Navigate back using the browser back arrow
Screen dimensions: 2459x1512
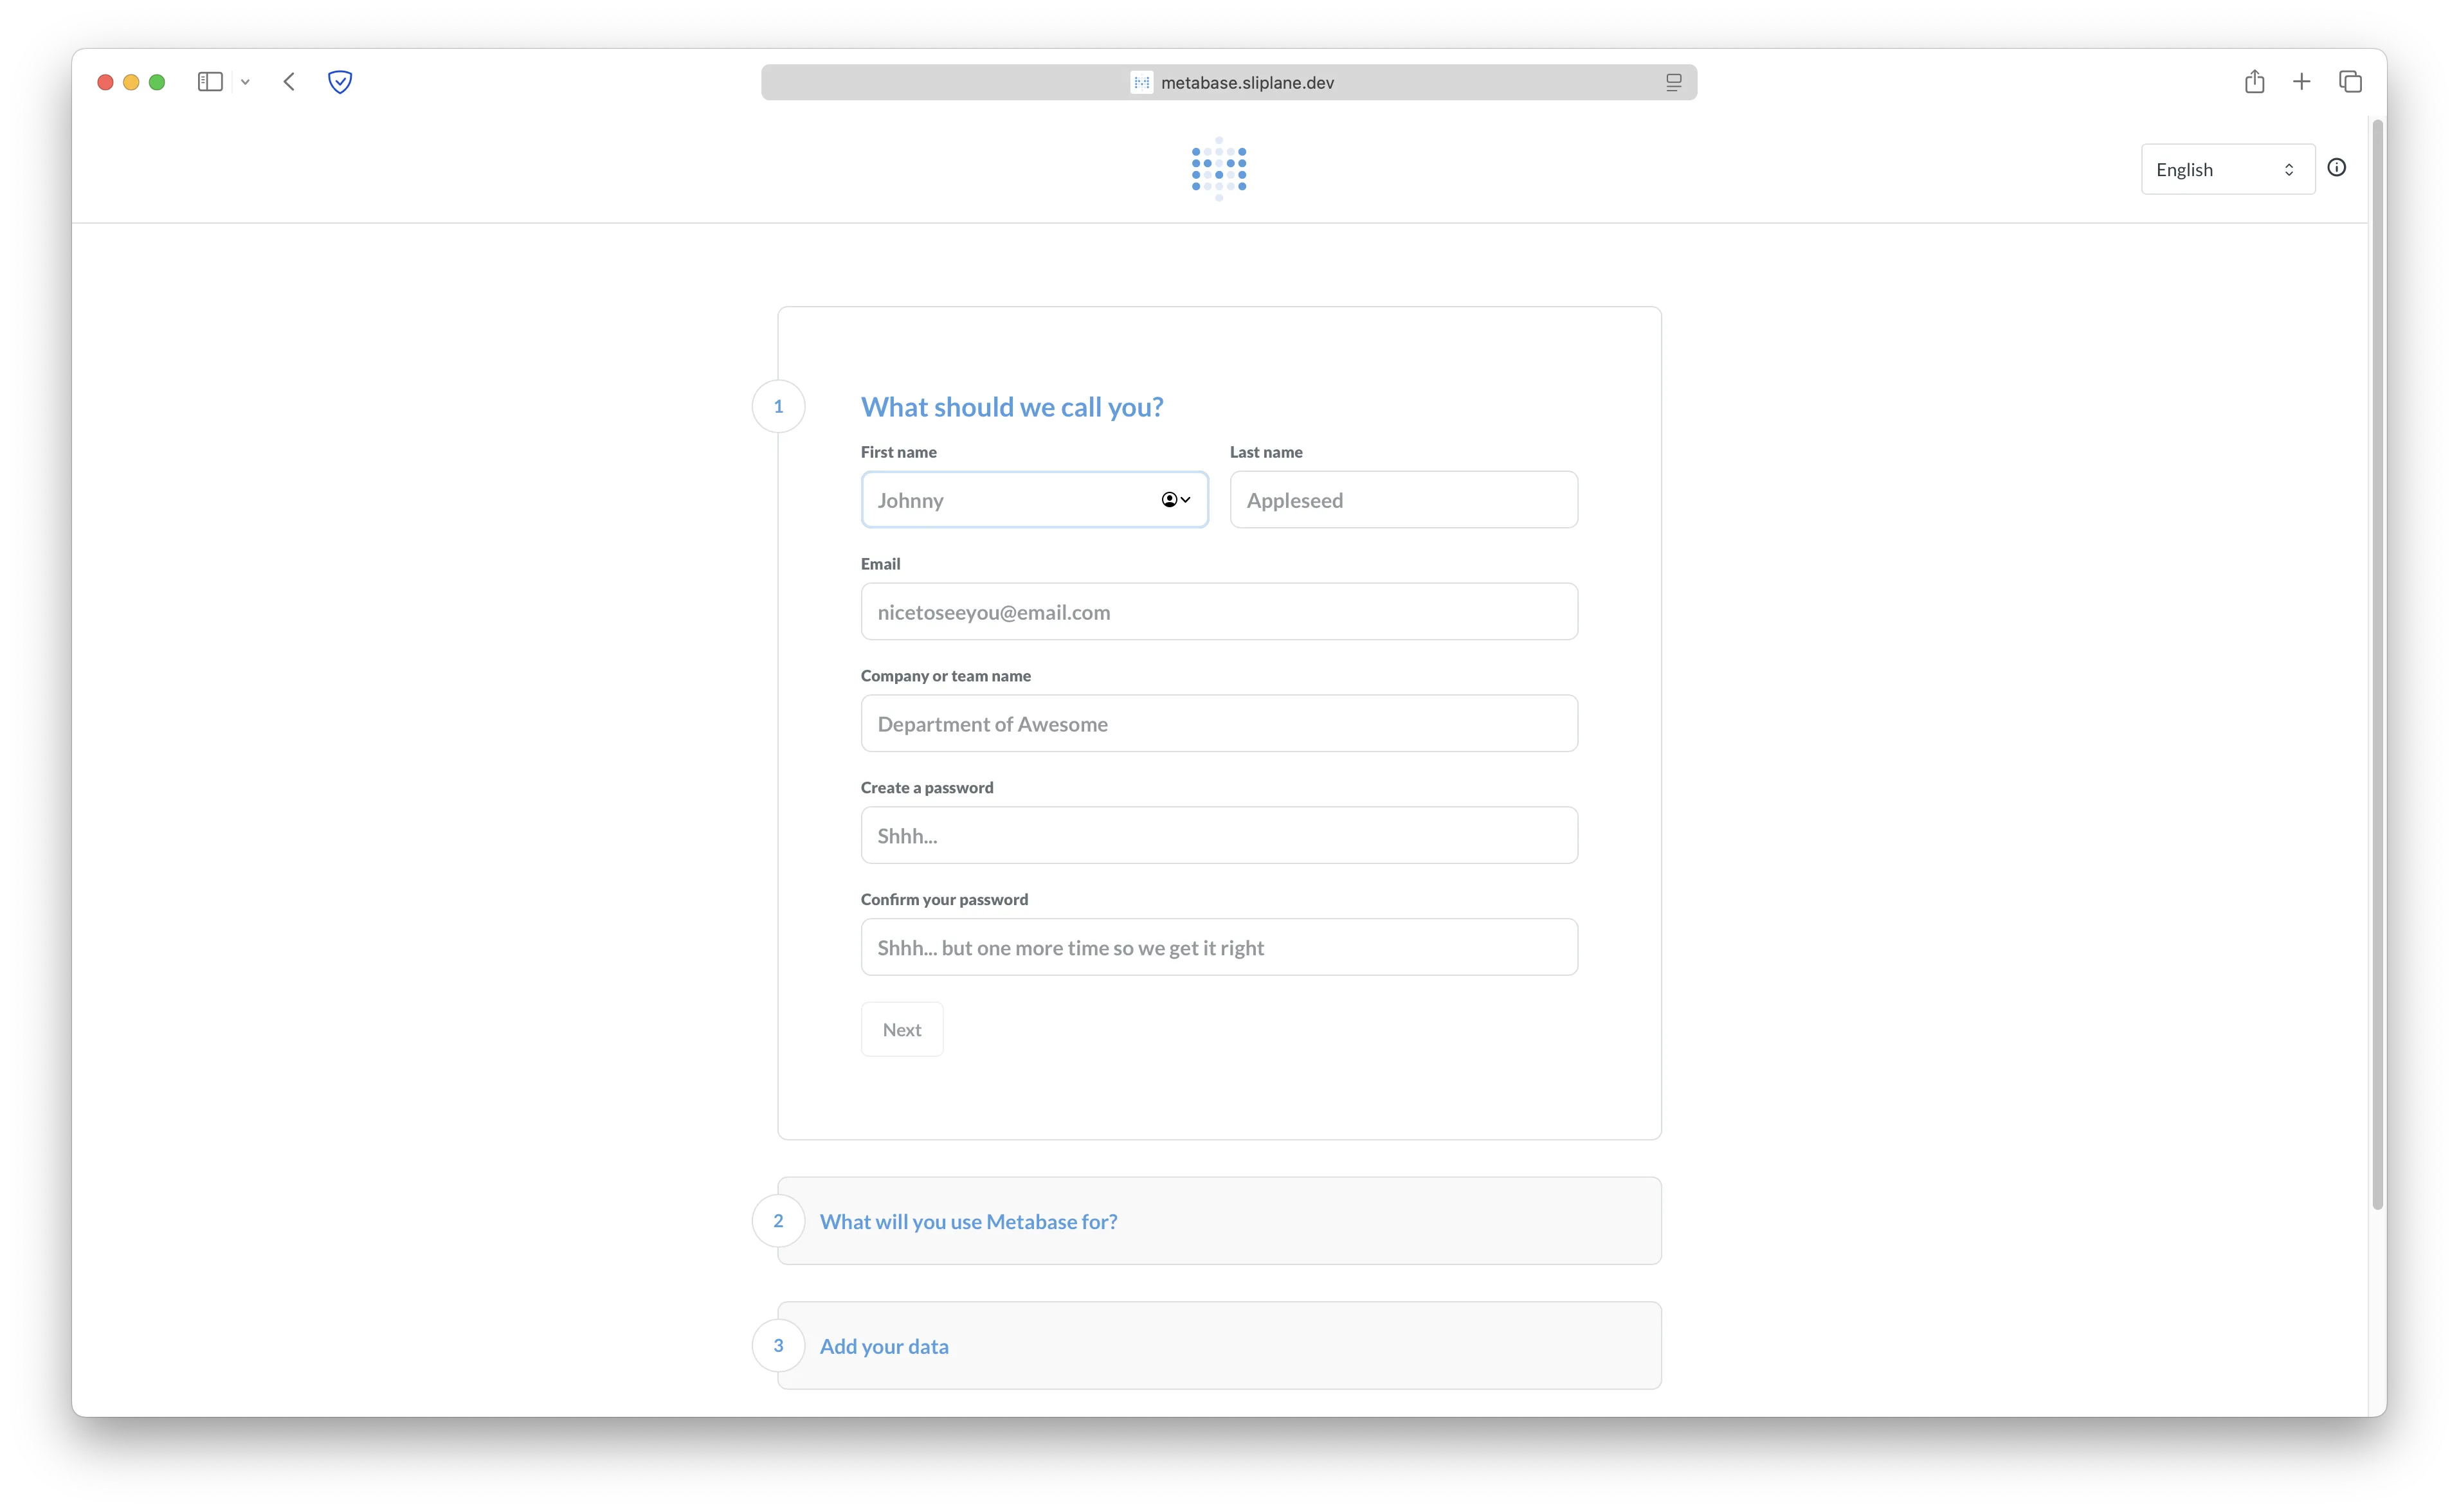pos(289,82)
